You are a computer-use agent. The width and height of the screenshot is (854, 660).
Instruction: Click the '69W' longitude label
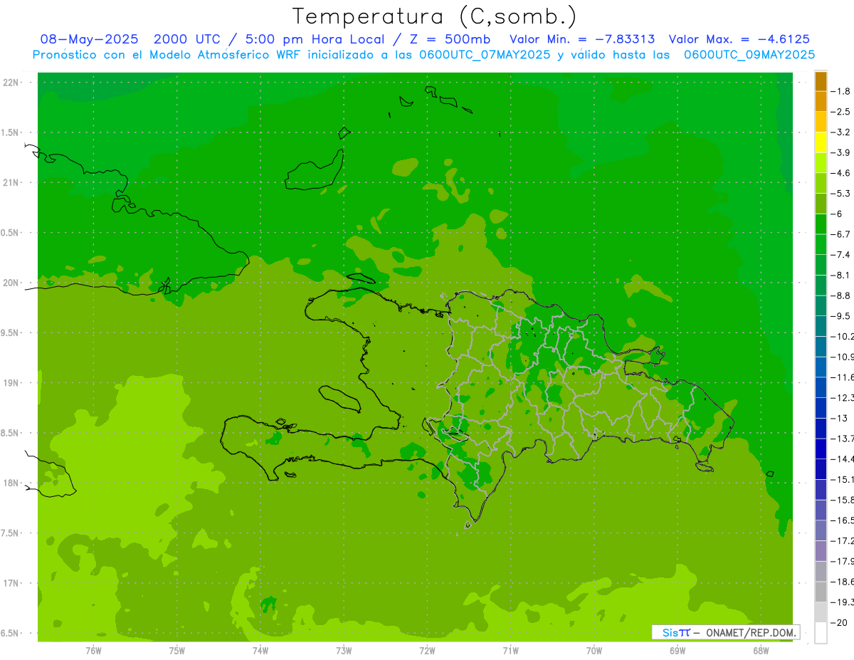coord(677,651)
